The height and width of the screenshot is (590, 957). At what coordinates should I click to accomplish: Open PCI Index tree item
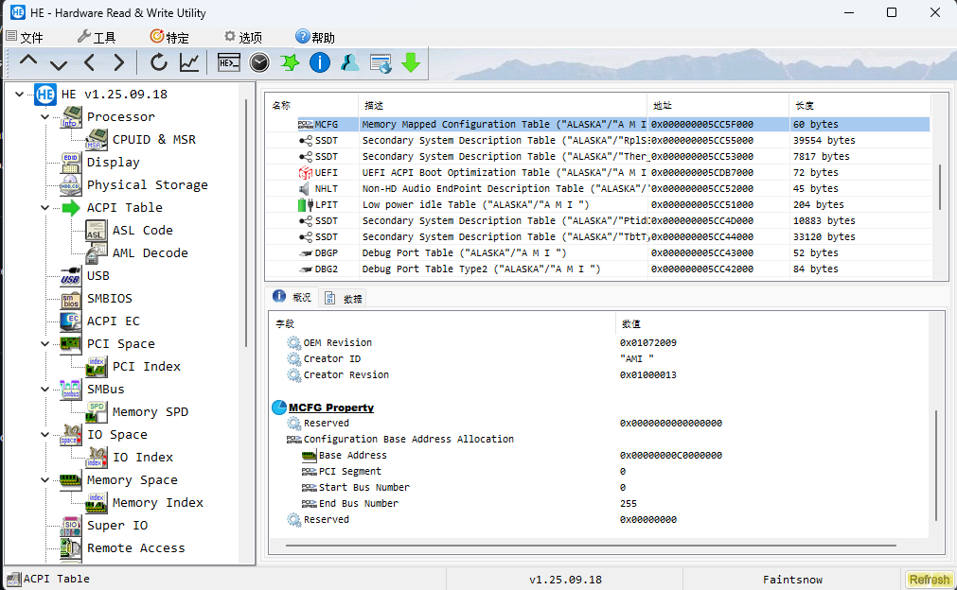click(x=147, y=366)
